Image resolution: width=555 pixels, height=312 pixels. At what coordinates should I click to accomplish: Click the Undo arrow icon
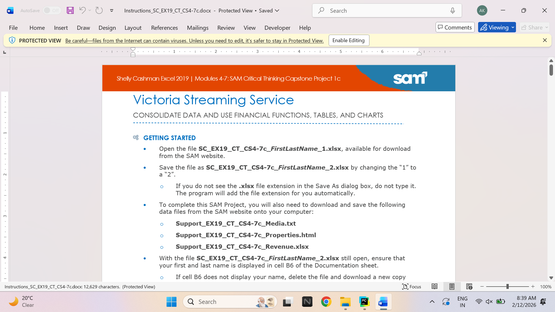click(82, 10)
